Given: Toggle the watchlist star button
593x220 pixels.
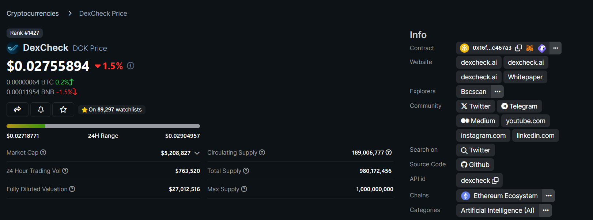Looking at the screenshot, I should [63, 109].
